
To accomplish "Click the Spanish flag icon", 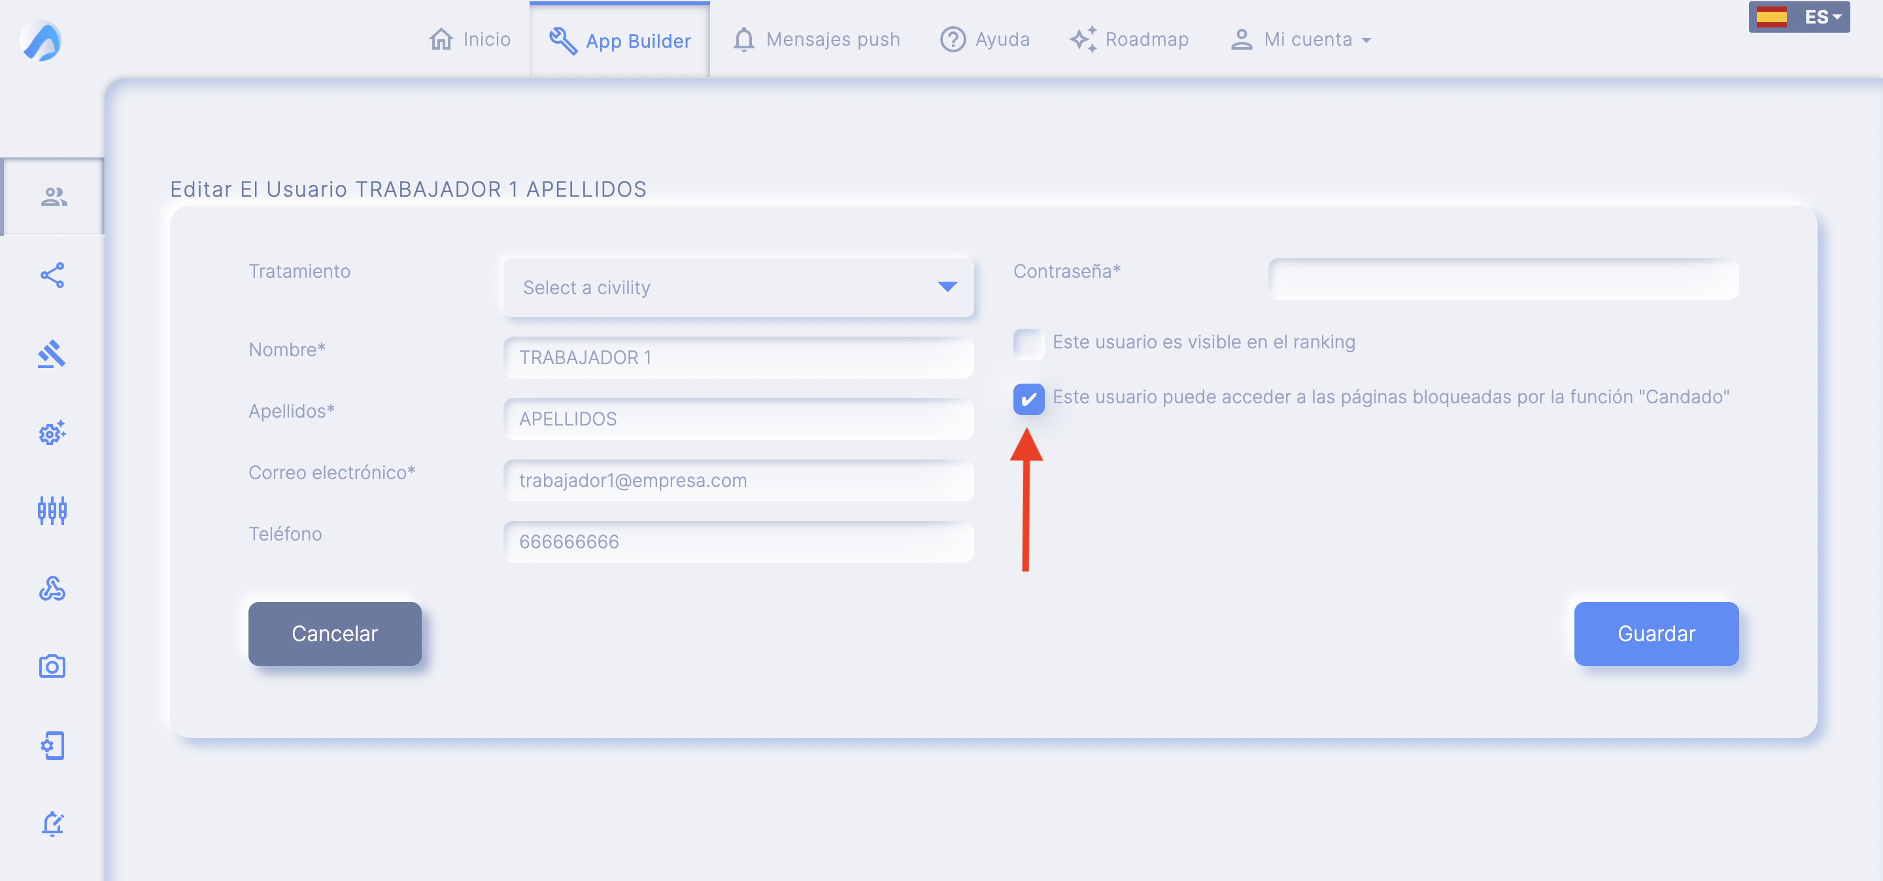I will 1771,17.
